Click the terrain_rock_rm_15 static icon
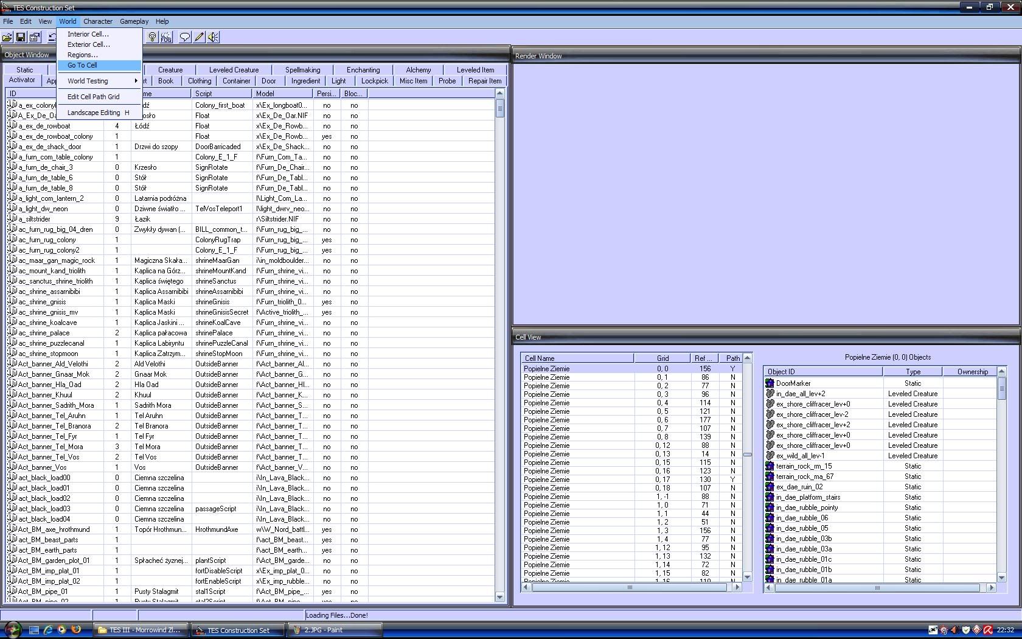This screenshot has width=1022, height=639. [x=770, y=466]
